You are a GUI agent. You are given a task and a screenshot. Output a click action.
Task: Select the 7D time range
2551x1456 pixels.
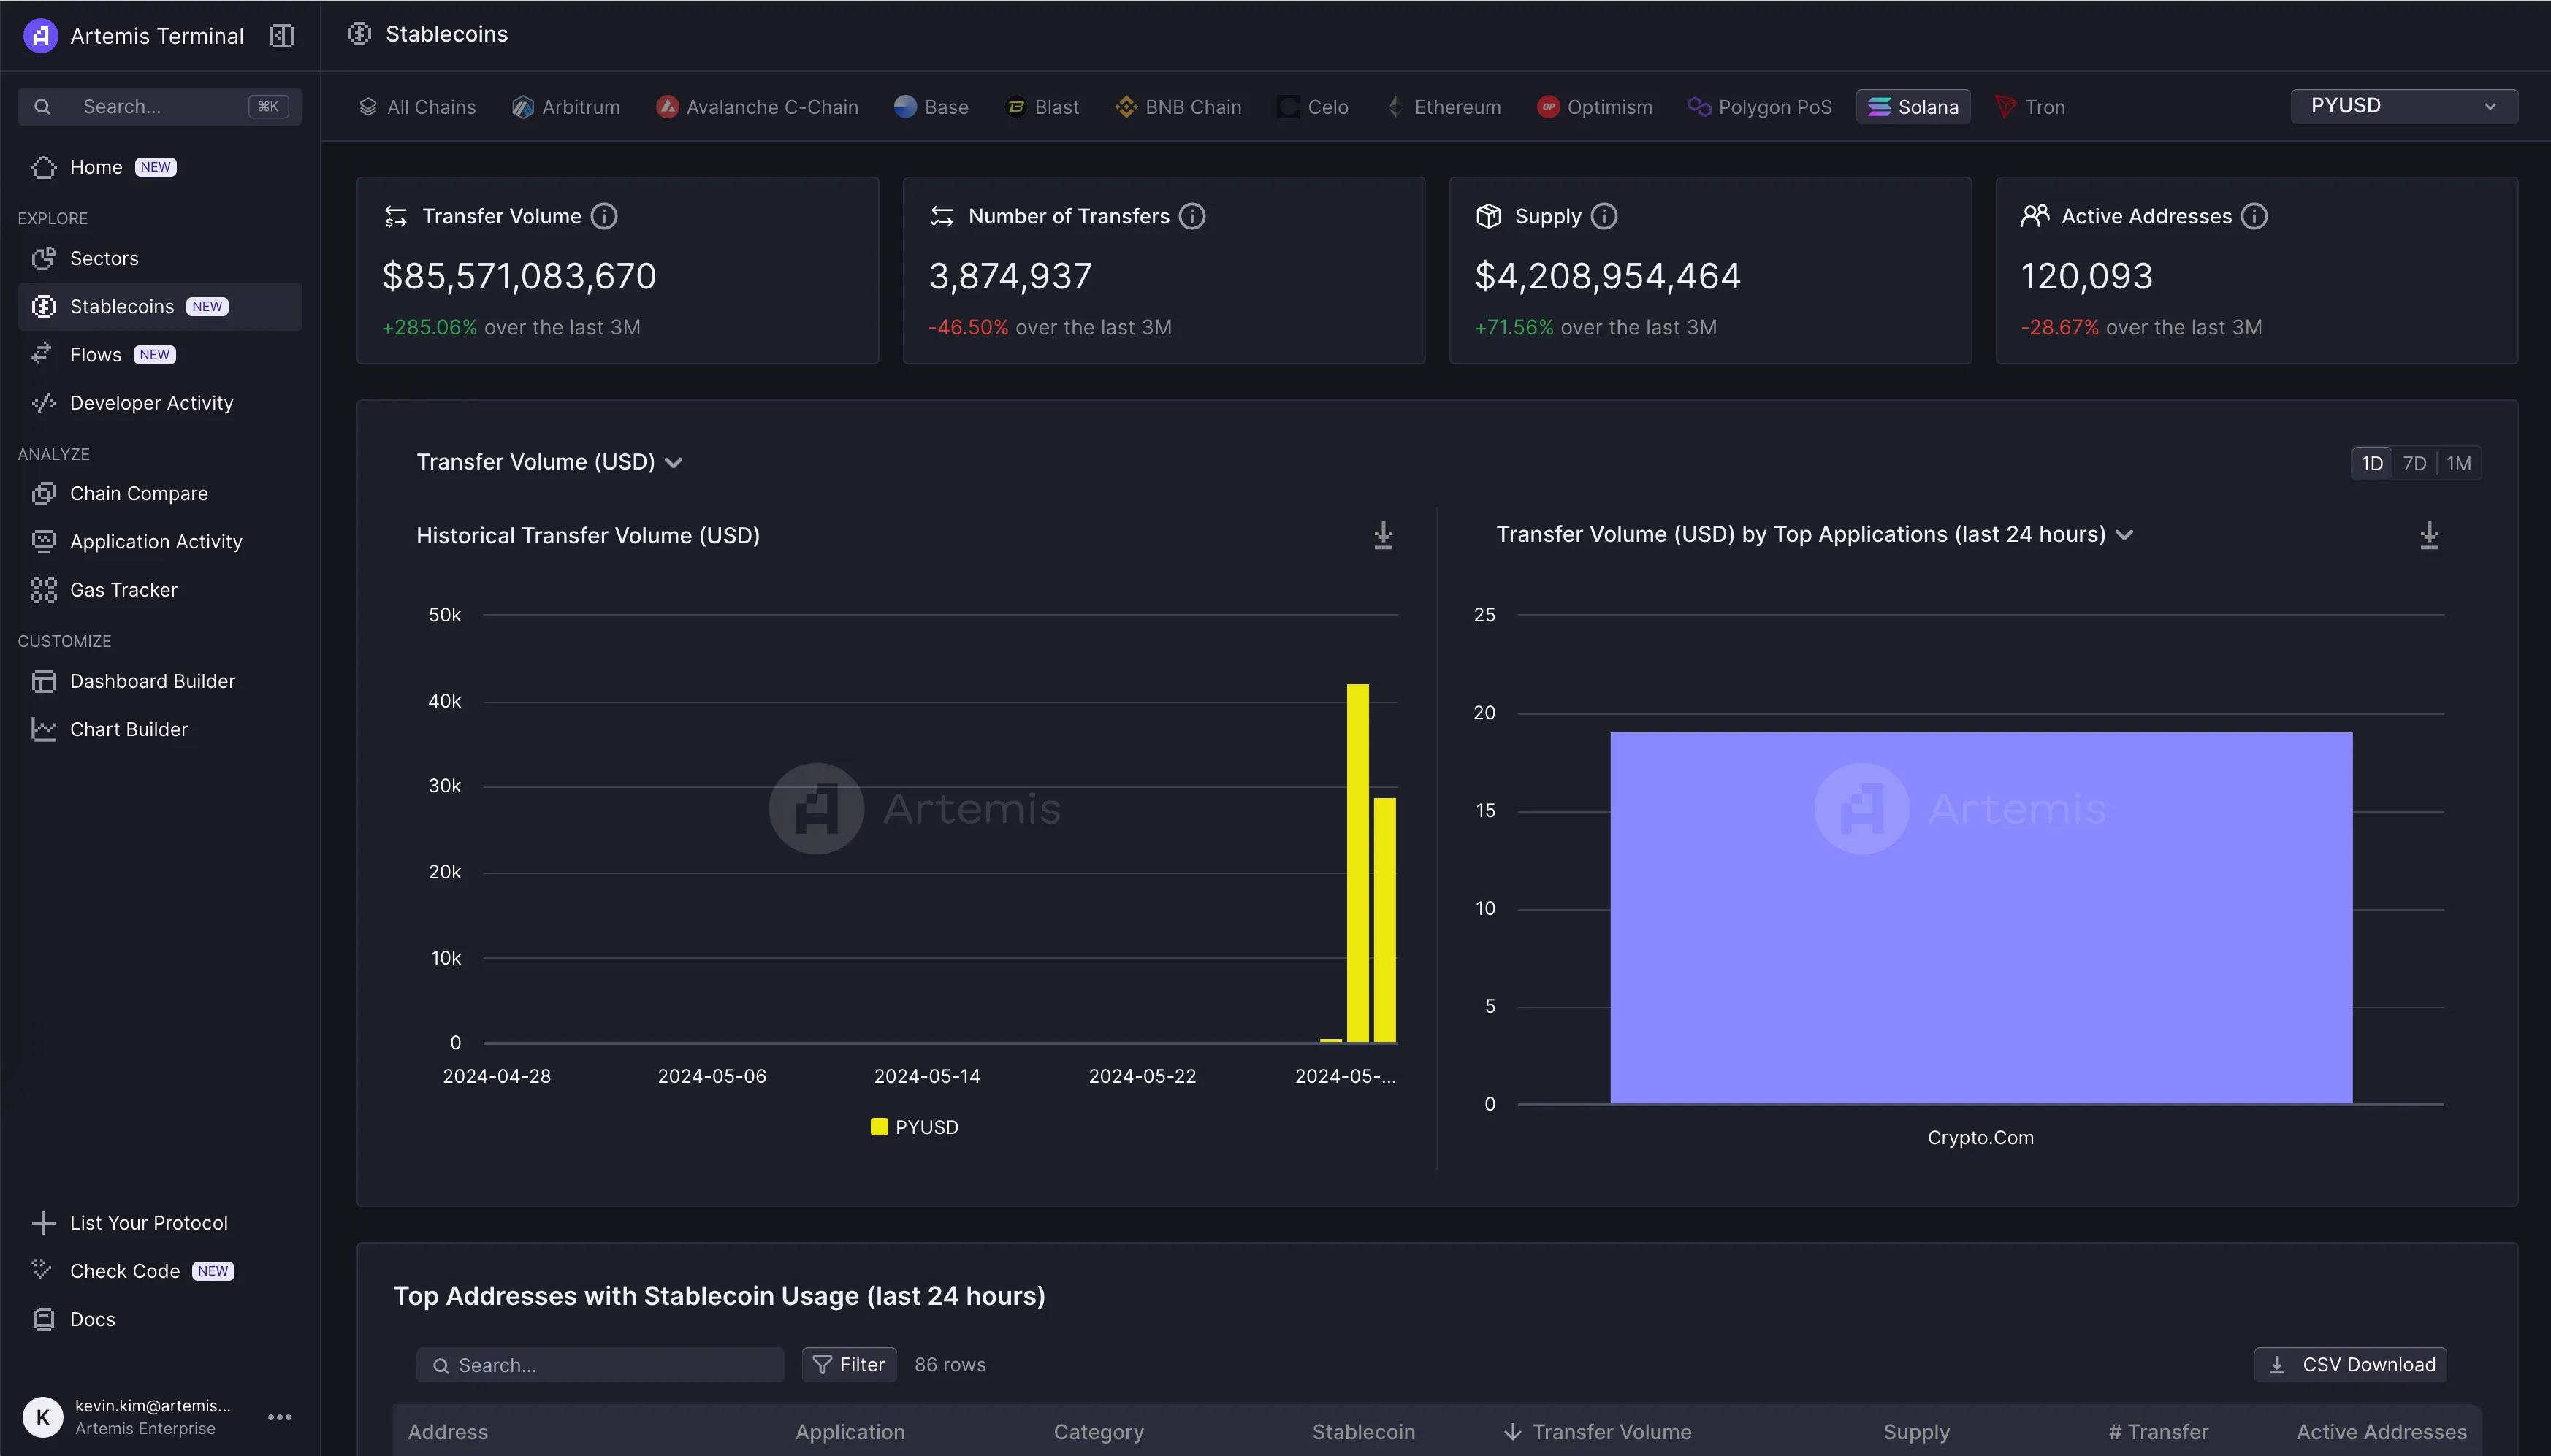2415,463
